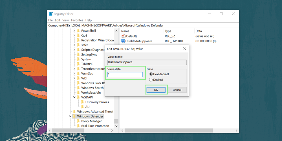Click the Value name field
The width and height of the screenshot is (282, 141).
coord(147,62)
